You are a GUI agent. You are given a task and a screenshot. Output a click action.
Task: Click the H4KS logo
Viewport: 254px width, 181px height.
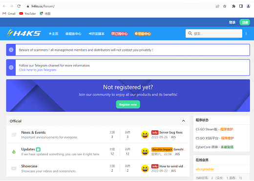click(x=24, y=33)
